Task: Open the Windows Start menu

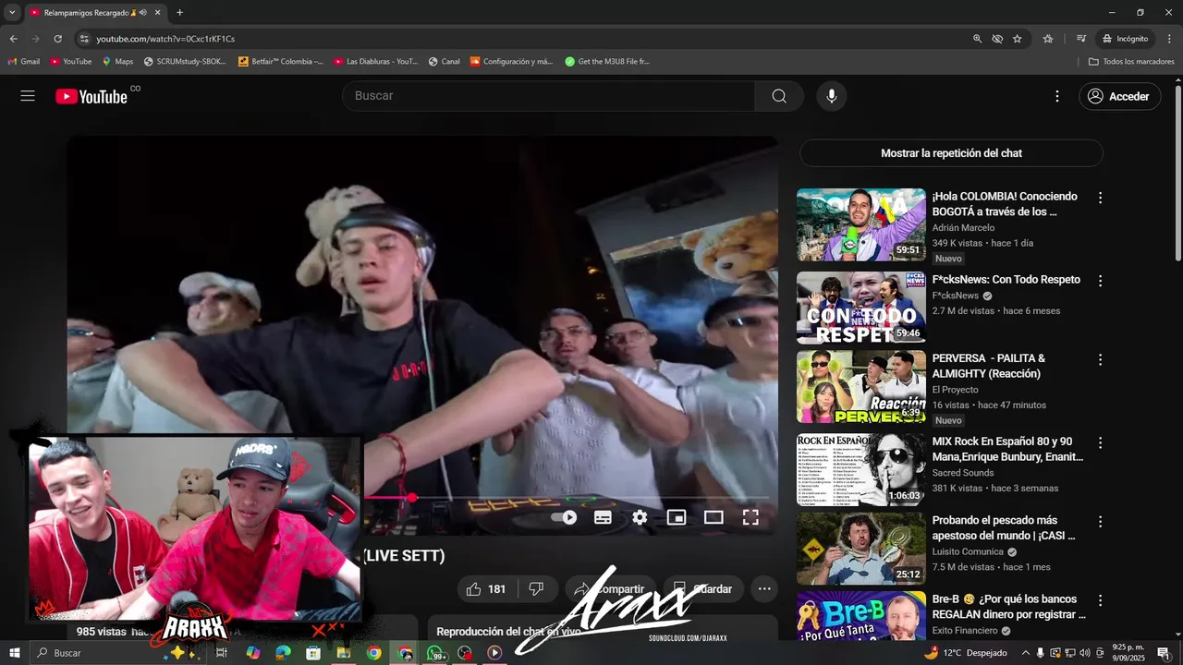Action: [14, 653]
